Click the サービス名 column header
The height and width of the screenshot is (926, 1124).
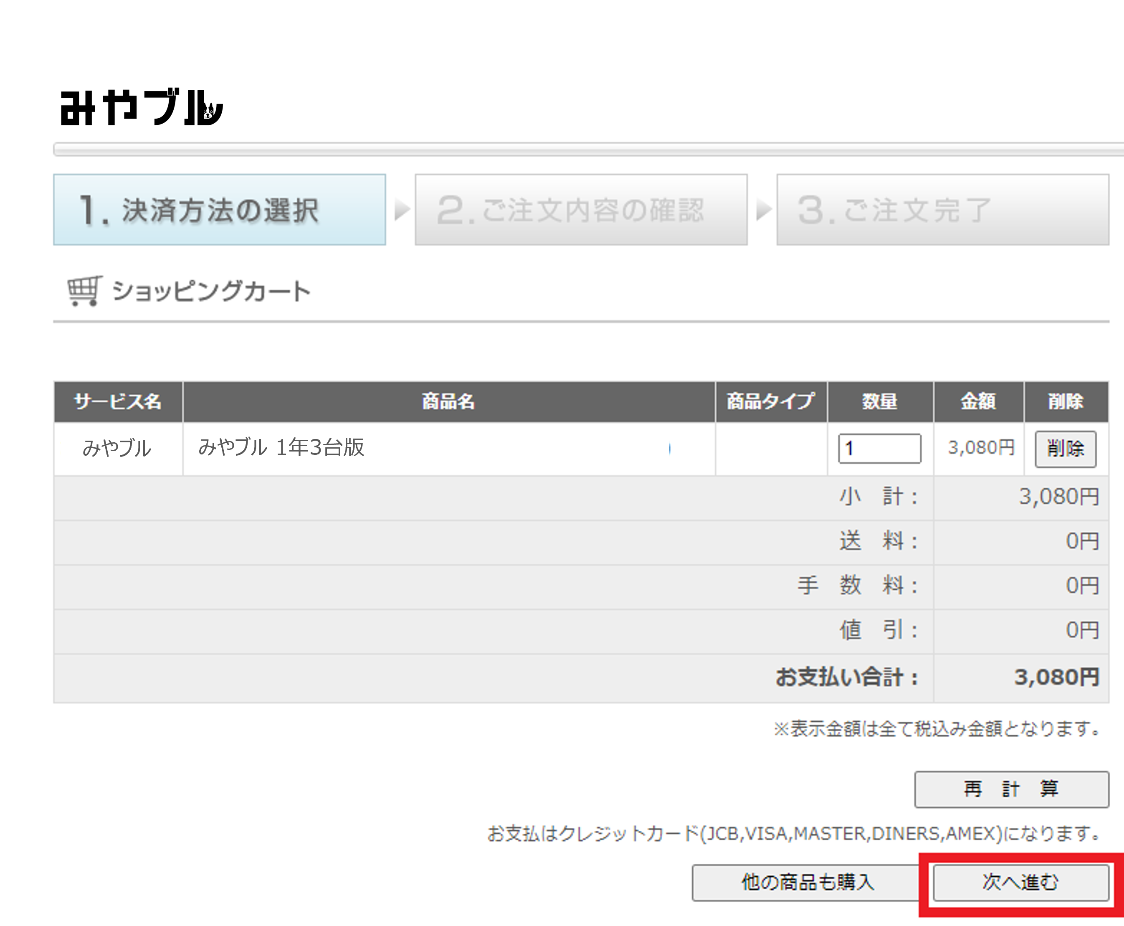pyautogui.click(x=118, y=402)
